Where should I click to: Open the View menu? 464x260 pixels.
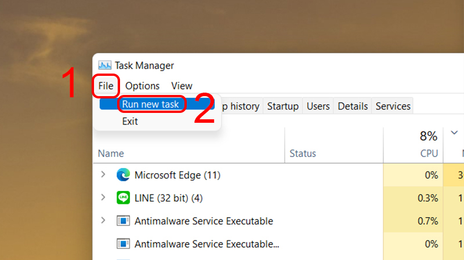[182, 86]
